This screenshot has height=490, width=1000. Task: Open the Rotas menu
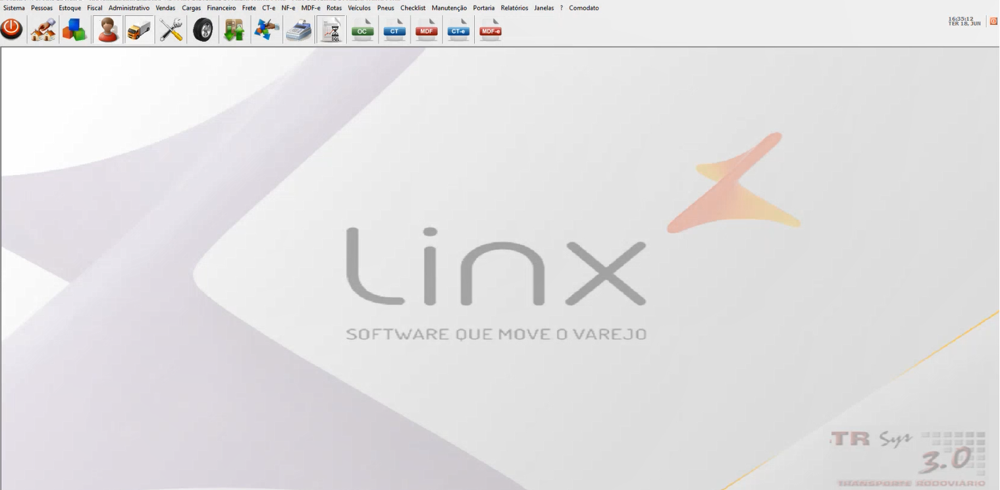point(334,8)
